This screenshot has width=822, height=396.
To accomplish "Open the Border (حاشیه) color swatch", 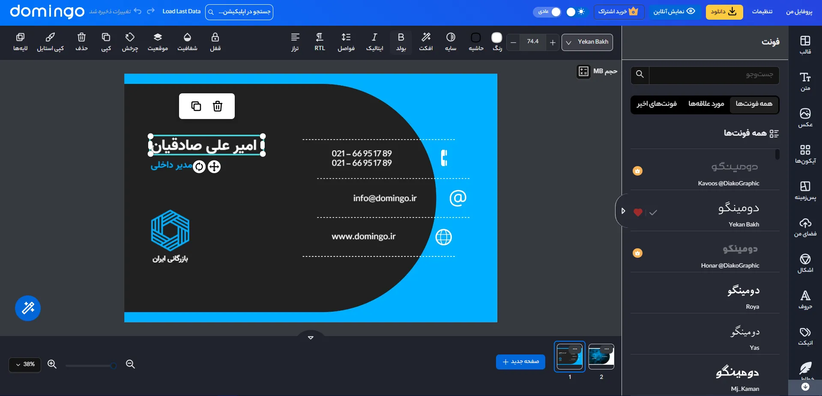I will point(475,38).
